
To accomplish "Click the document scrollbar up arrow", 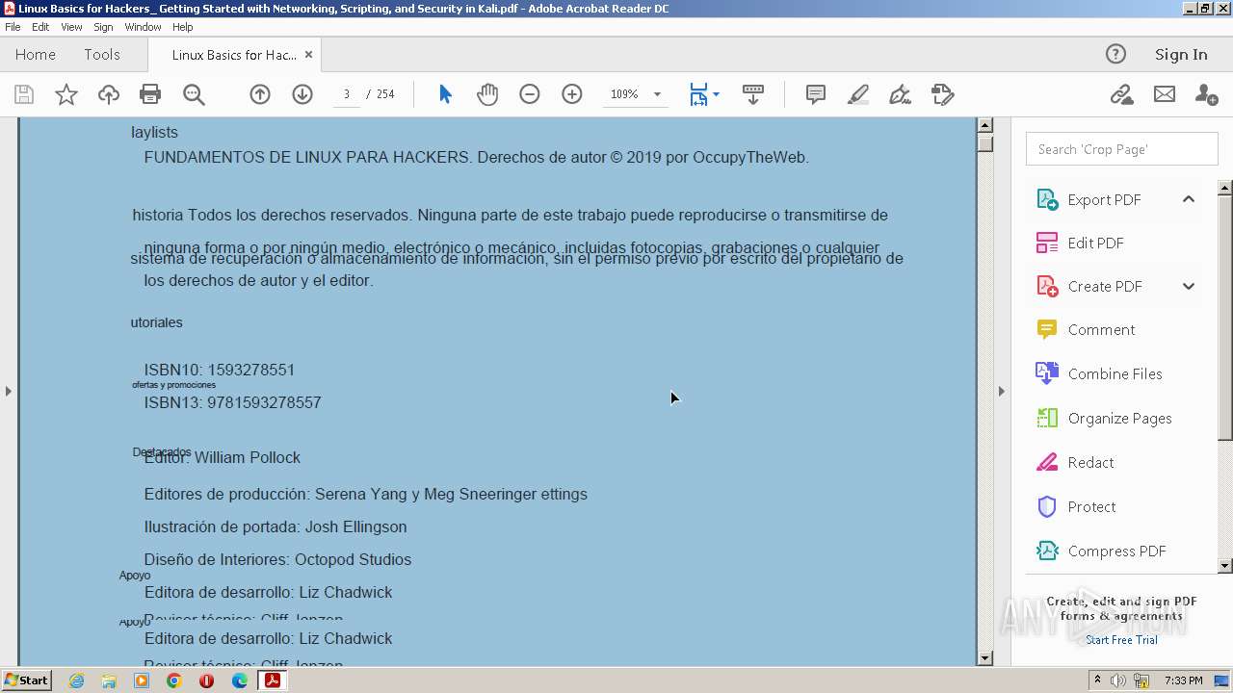I will 984,124.
